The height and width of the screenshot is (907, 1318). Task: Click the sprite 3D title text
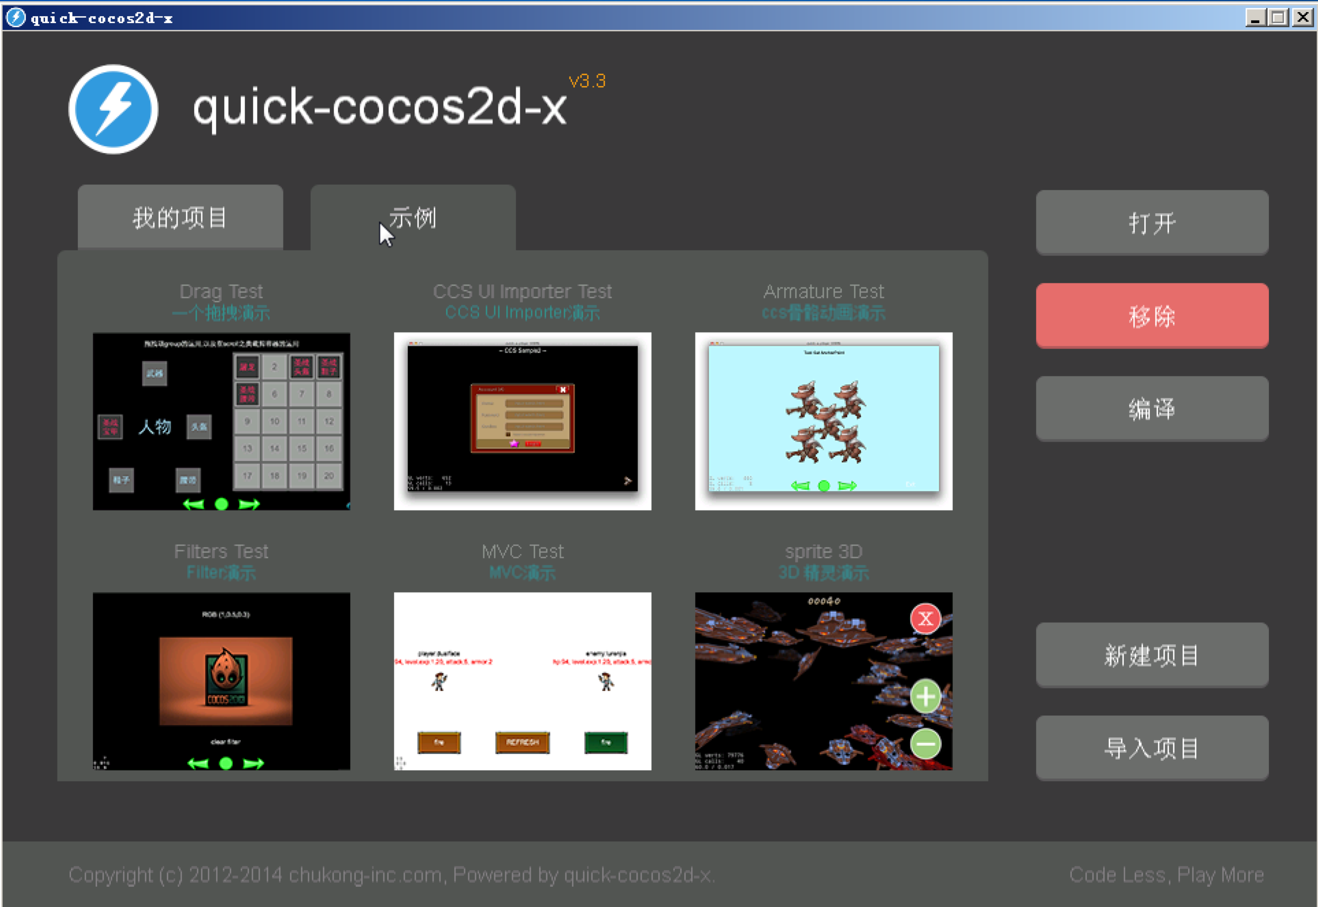click(x=823, y=551)
